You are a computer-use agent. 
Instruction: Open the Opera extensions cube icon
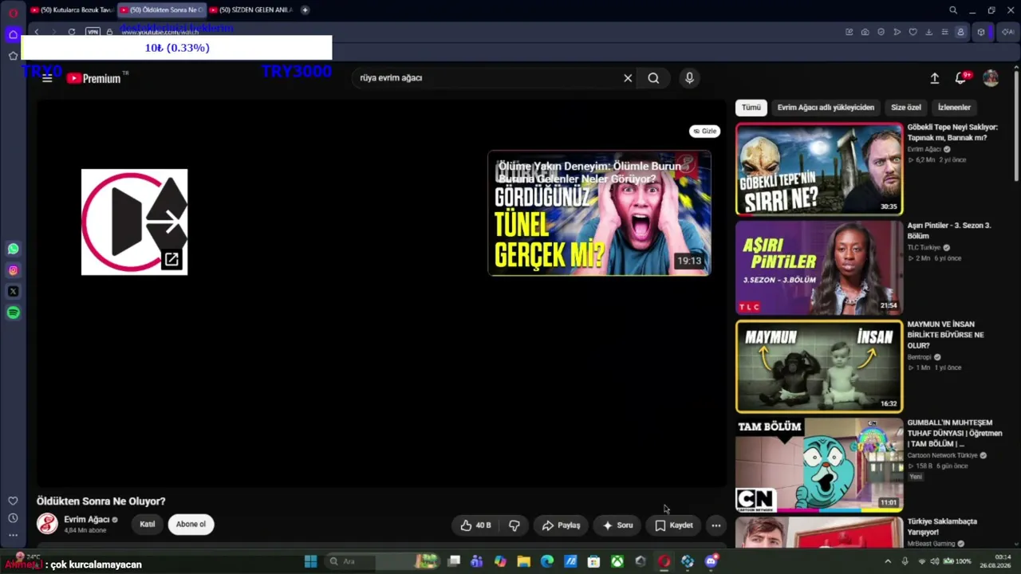pos(981,32)
